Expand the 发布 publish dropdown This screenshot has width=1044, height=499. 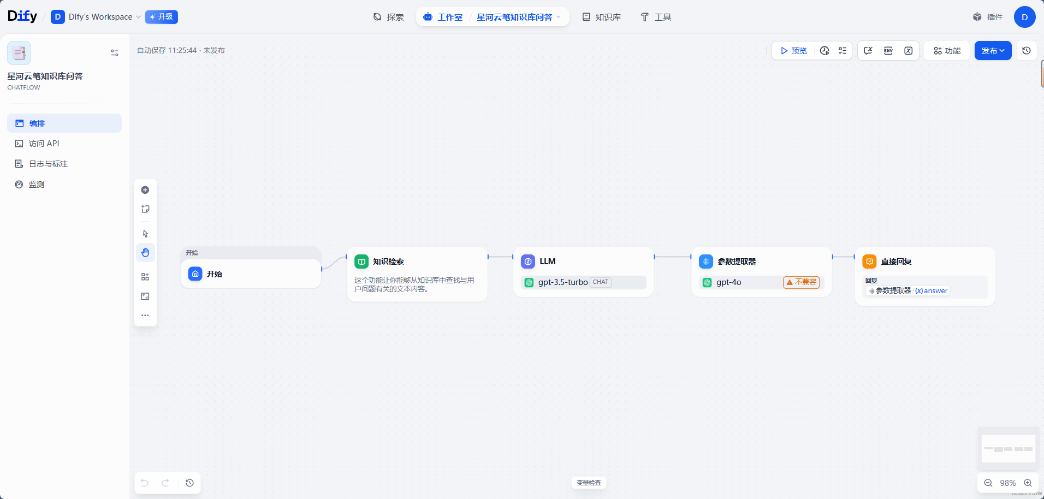(993, 51)
